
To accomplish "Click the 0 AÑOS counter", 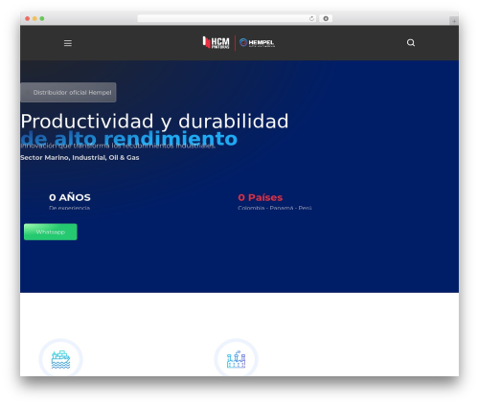I will (70, 197).
